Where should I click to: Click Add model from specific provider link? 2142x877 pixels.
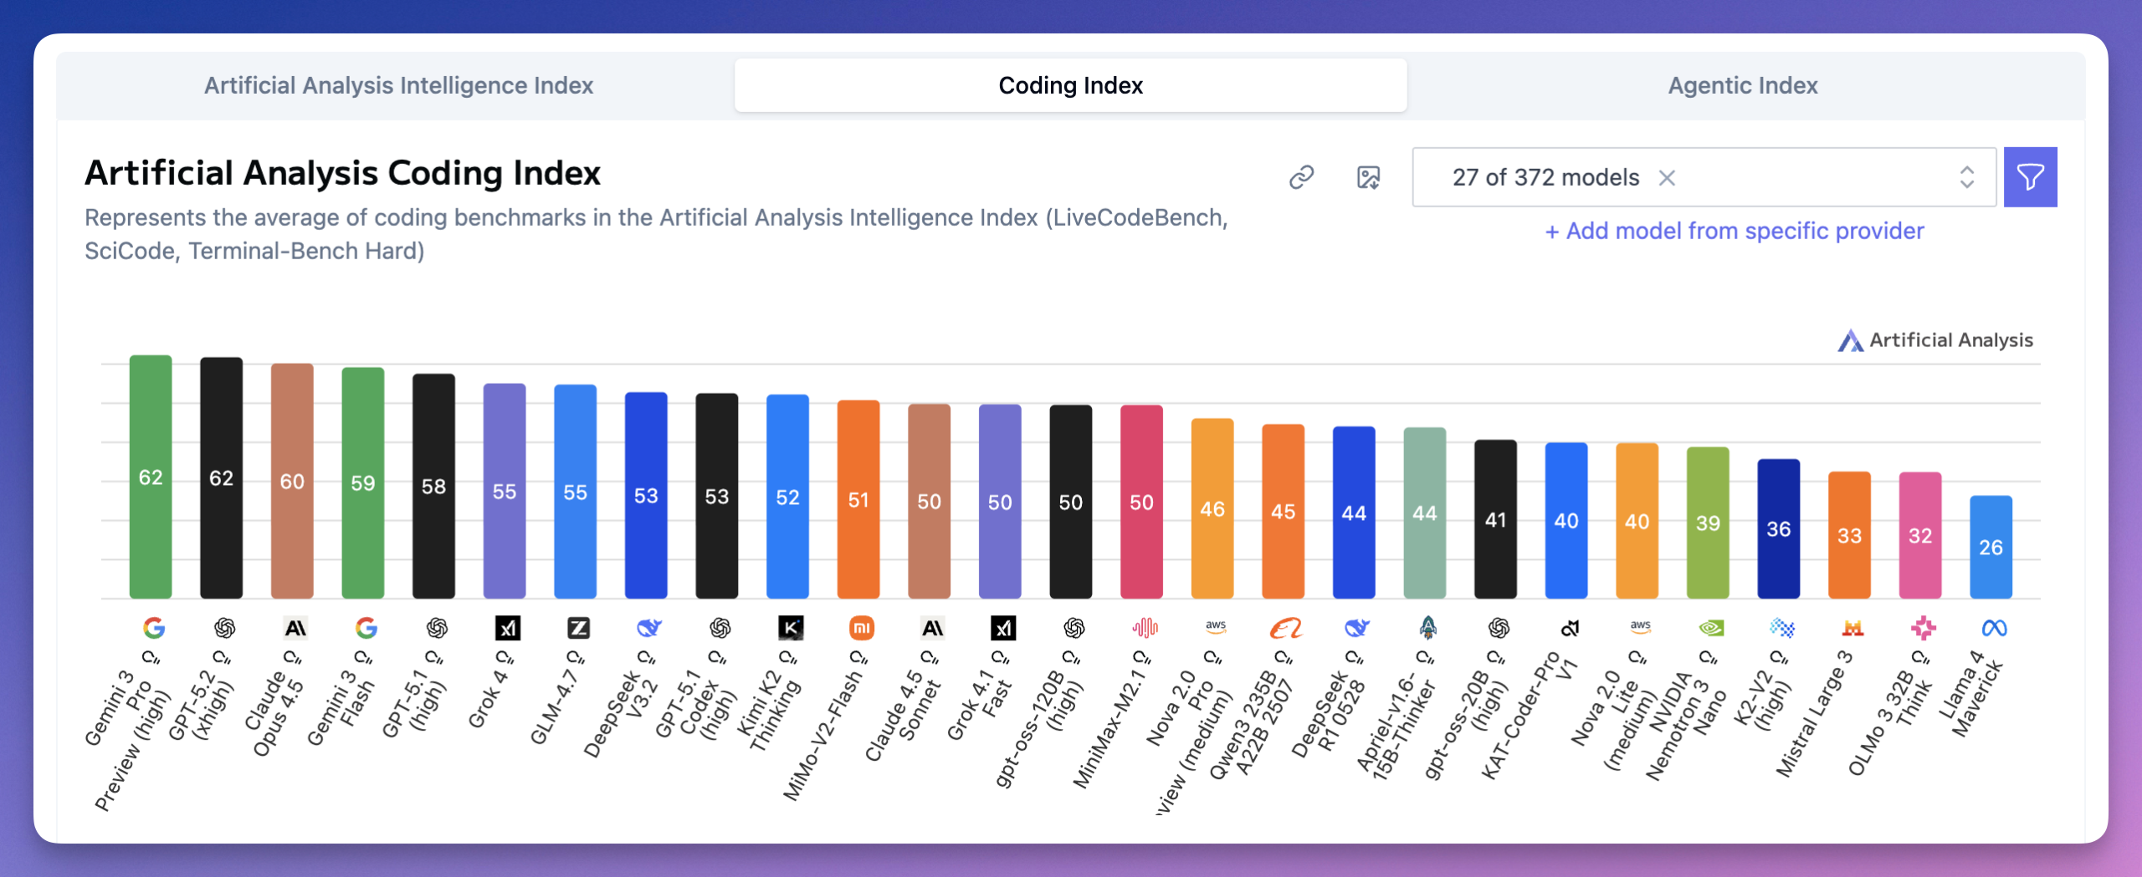tap(1734, 231)
